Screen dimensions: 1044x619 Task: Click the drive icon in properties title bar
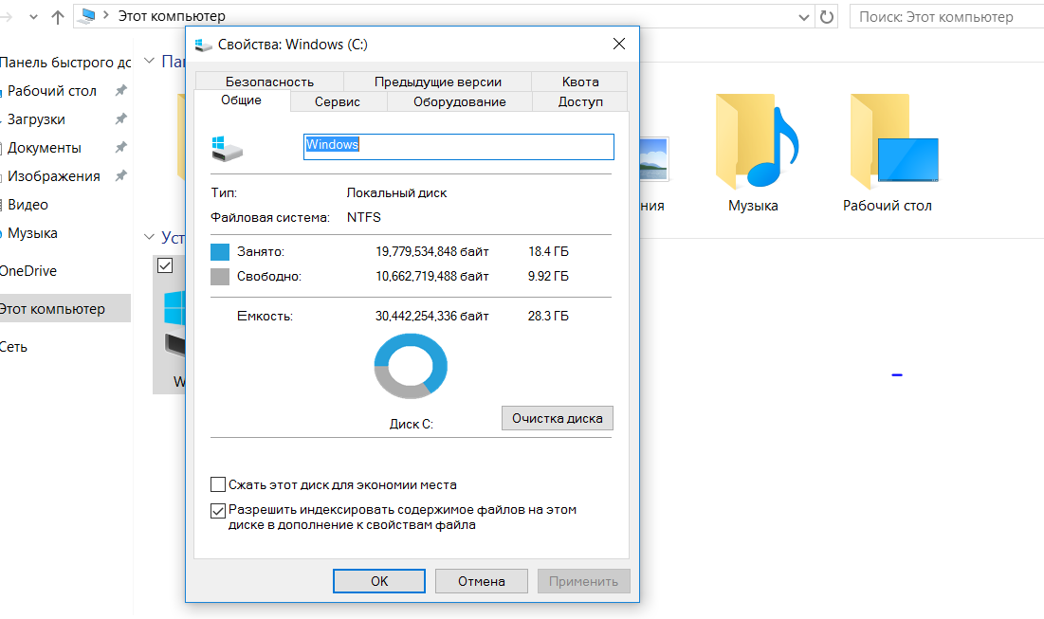coord(203,45)
